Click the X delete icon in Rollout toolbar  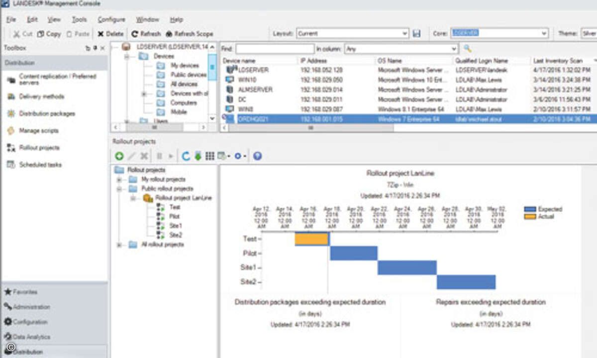tap(144, 156)
